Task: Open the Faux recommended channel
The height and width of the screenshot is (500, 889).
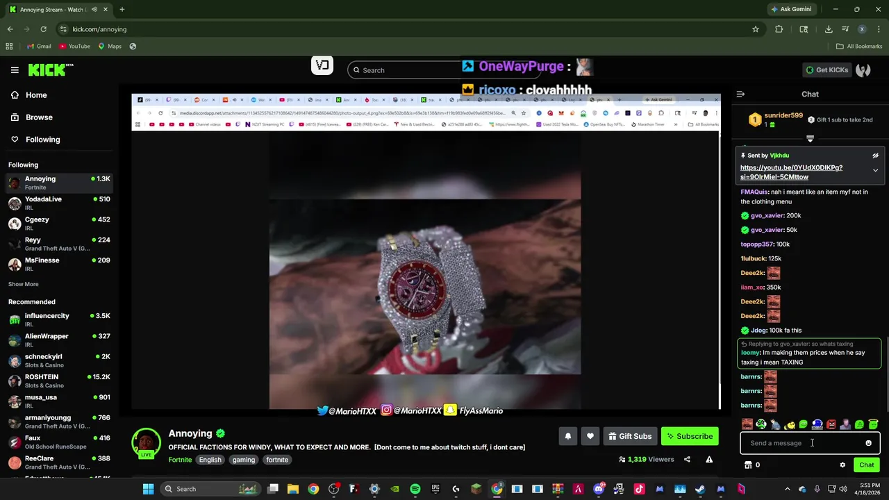Action: 59,442
